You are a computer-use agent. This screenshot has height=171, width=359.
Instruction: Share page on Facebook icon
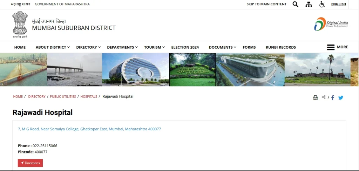[x=333, y=98]
